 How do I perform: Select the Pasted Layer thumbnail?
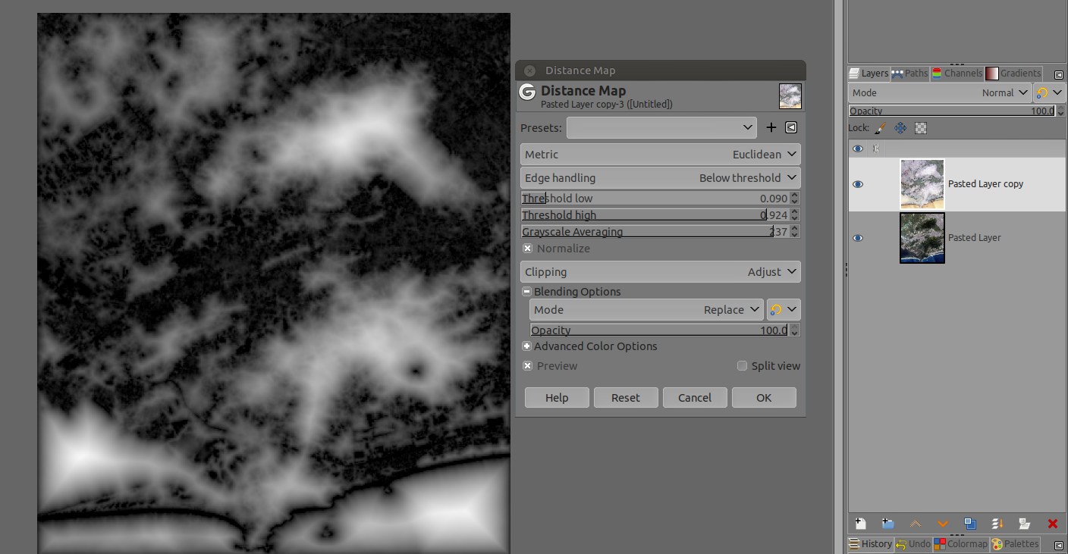coord(922,238)
